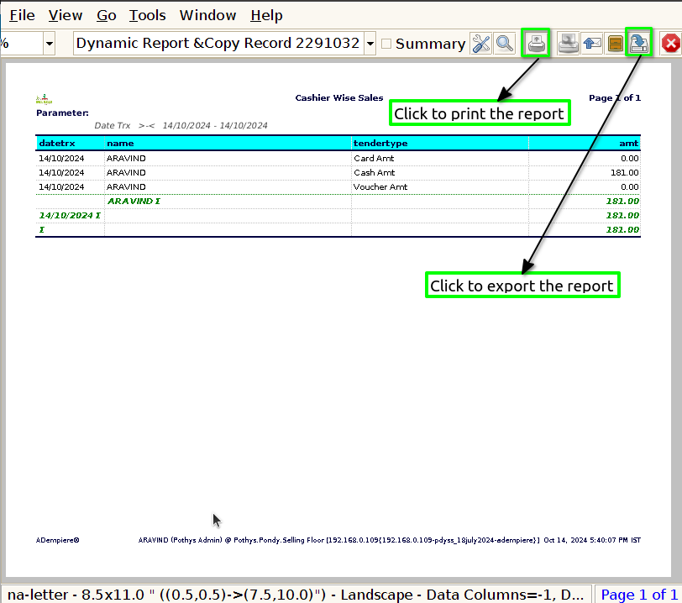Click the Date Trx parameter range text
This screenshot has width=682, height=603.
point(181,126)
